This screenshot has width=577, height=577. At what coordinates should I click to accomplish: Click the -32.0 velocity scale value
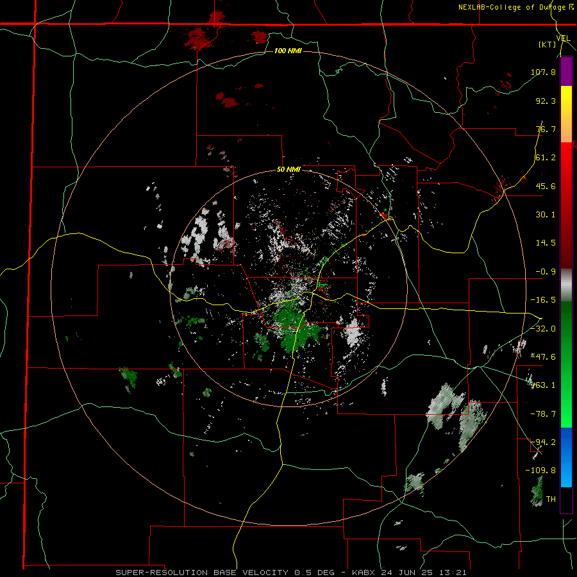[543, 329]
